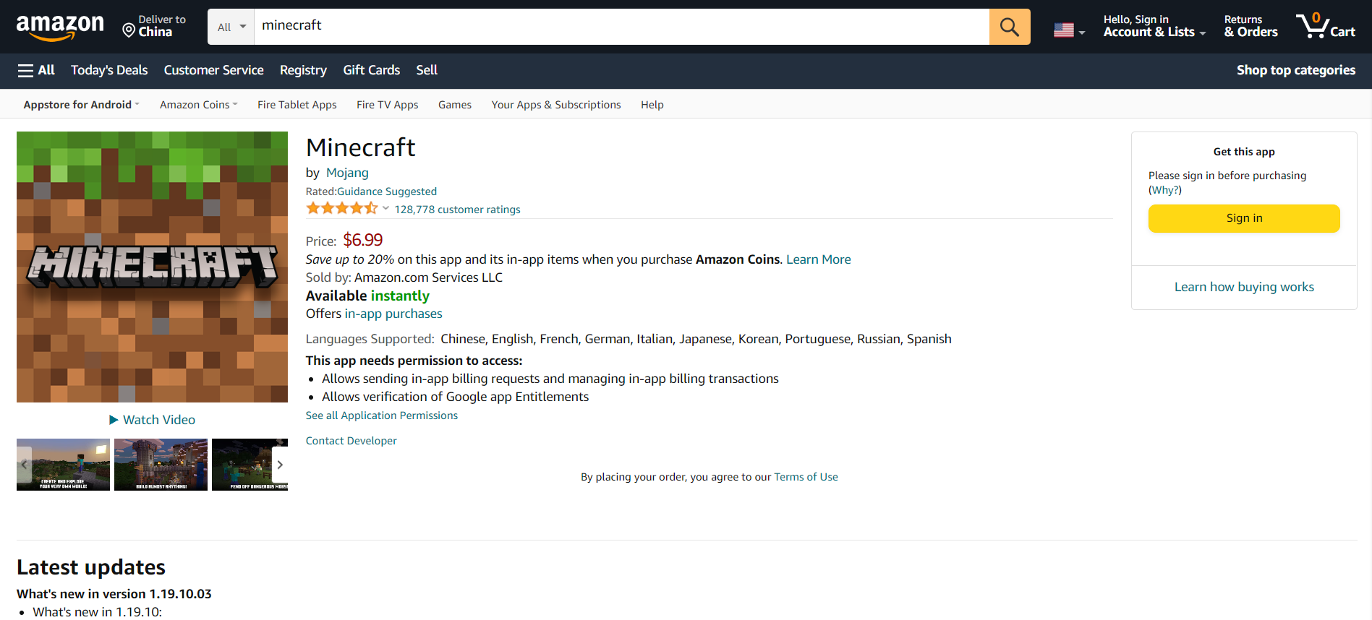Go to Today's Deals
The width and height of the screenshot is (1372, 620).
point(109,70)
